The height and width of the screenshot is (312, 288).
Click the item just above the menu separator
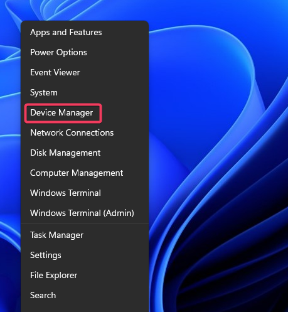pyautogui.click(x=85, y=213)
